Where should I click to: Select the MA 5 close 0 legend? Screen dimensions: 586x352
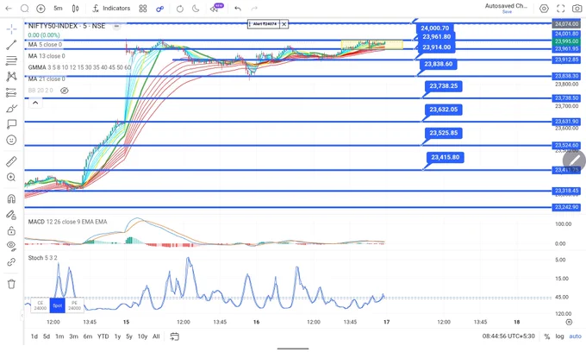point(45,45)
